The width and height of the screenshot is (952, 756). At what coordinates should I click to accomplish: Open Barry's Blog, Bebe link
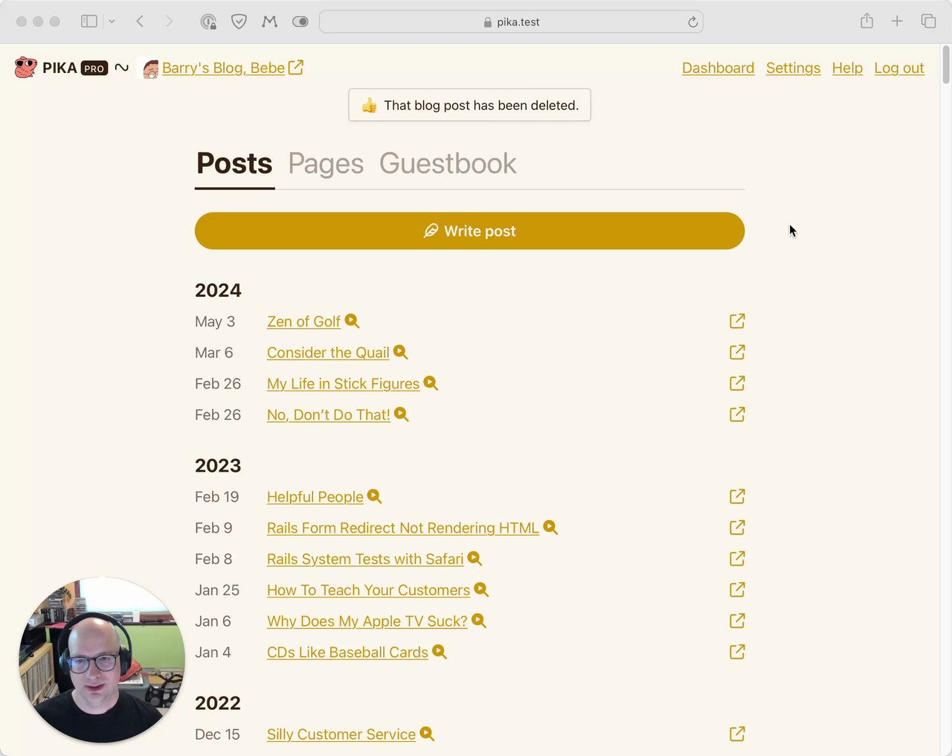coord(223,68)
